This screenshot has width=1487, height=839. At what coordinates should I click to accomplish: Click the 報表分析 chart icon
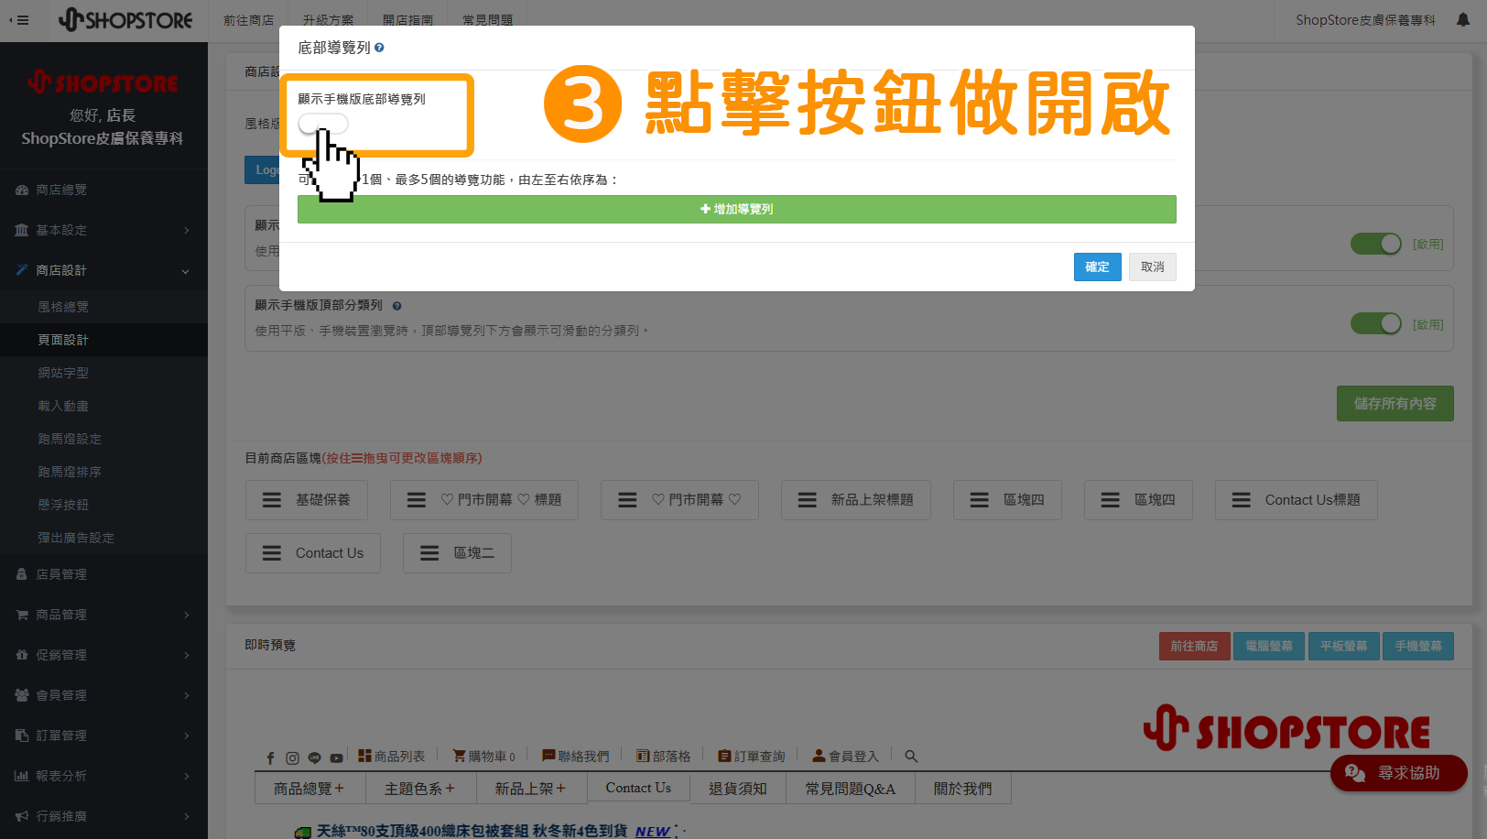click(22, 776)
